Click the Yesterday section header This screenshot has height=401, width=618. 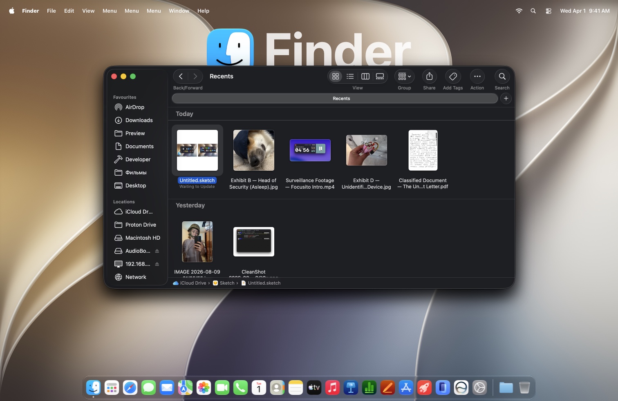(190, 205)
